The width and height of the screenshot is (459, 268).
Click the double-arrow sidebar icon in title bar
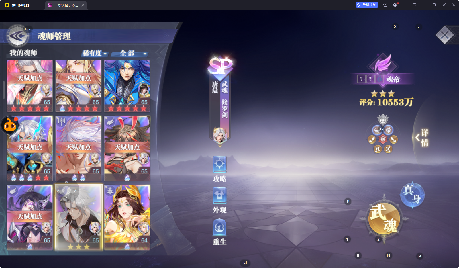click(x=454, y=5)
